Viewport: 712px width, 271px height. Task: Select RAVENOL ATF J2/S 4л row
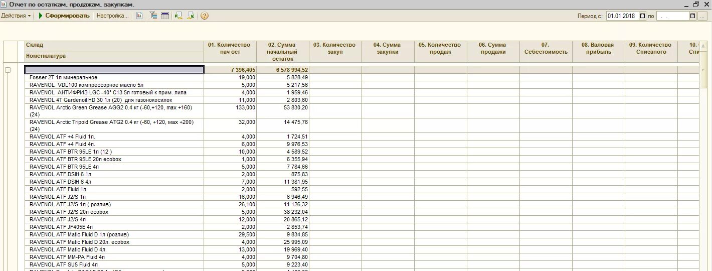click(x=114, y=219)
